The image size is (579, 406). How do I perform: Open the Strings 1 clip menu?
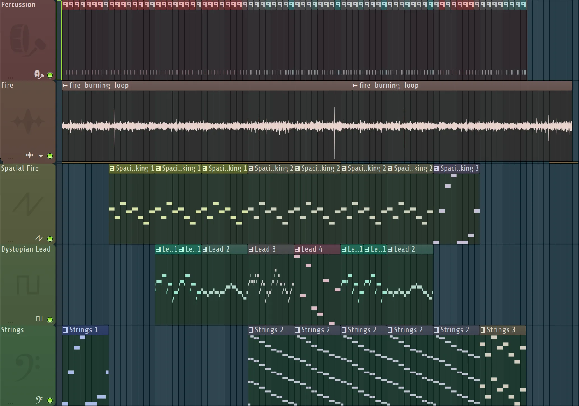tap(65, 330)
